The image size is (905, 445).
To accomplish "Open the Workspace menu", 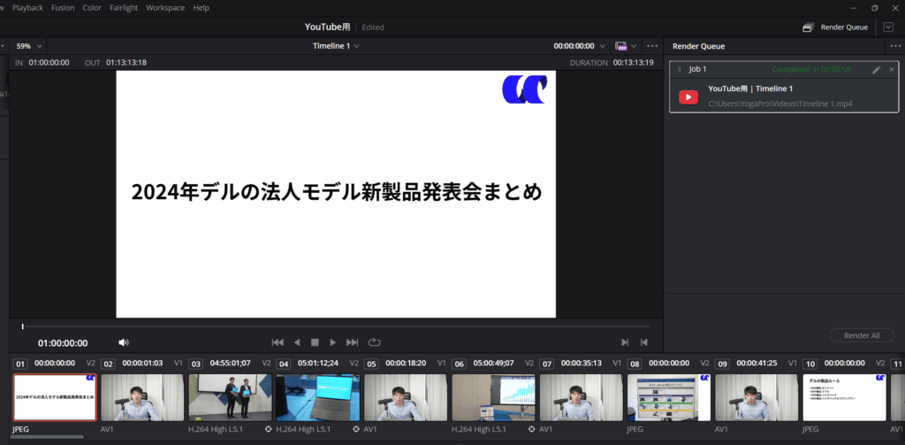I will click(165, 7).
